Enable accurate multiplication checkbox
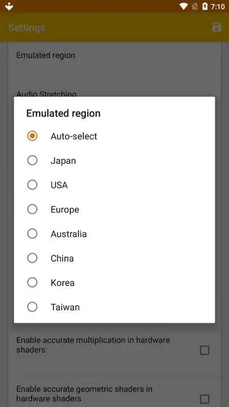 [205, 351]
